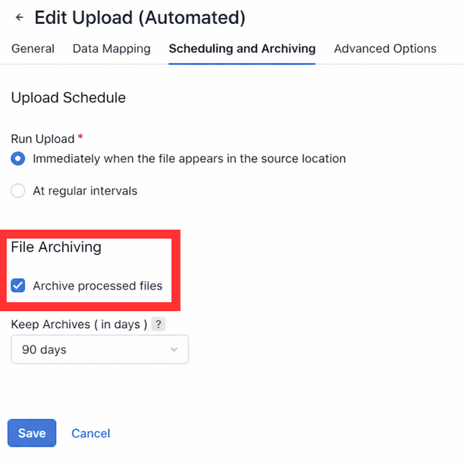Open the Data Mapping tab
This screenshot has width=465, height=463.
(112, 49)
